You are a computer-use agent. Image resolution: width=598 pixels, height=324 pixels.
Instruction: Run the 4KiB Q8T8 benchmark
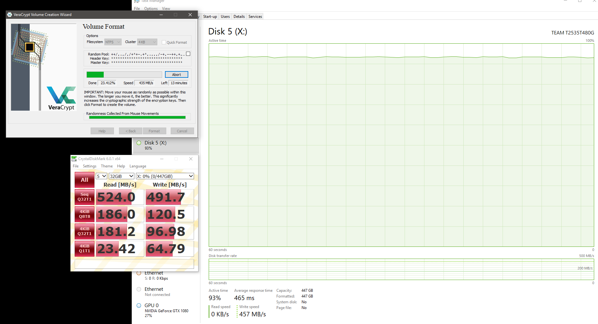click(85, 214)
